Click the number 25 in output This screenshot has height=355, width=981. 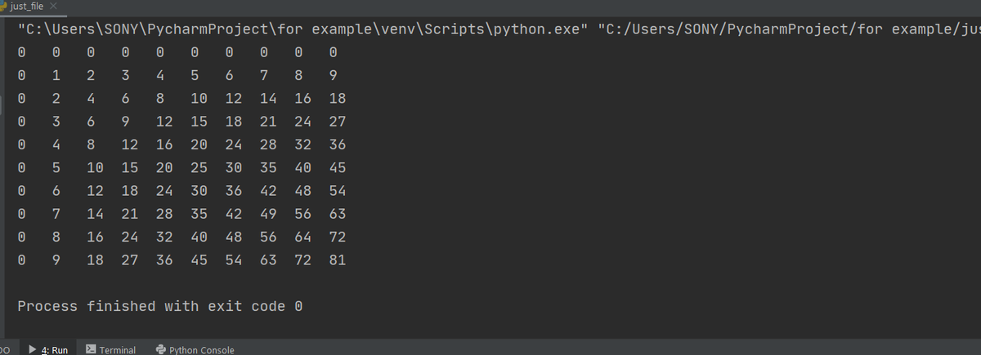click(x=199, y=169)
